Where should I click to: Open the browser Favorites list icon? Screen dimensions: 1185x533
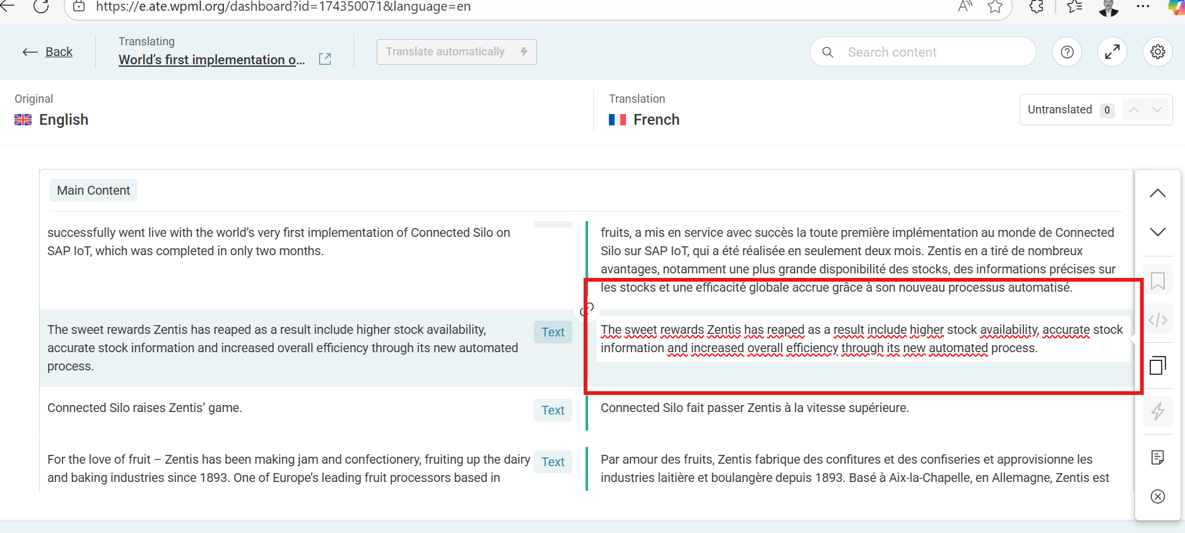[x=1075, y=7]
